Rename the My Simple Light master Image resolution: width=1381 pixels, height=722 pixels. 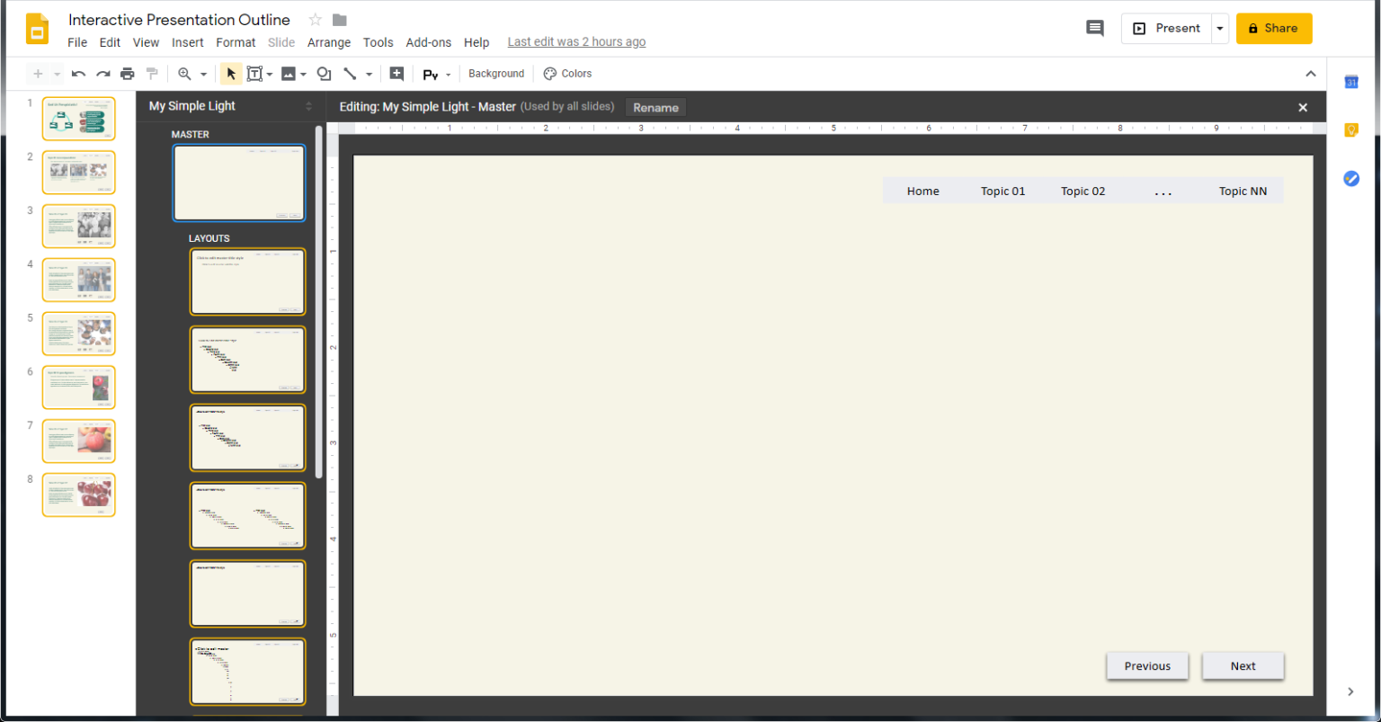[x=655, y=107]
